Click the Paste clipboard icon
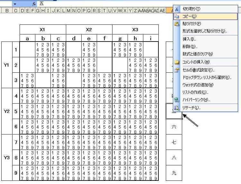The image size is (241, 184). pos(176,24)
